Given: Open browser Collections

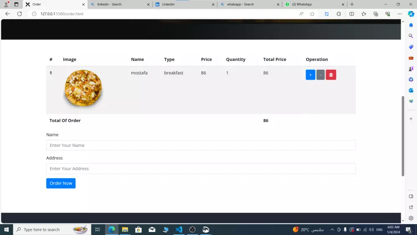Looking at the screenshot, I should pos(376,14).
